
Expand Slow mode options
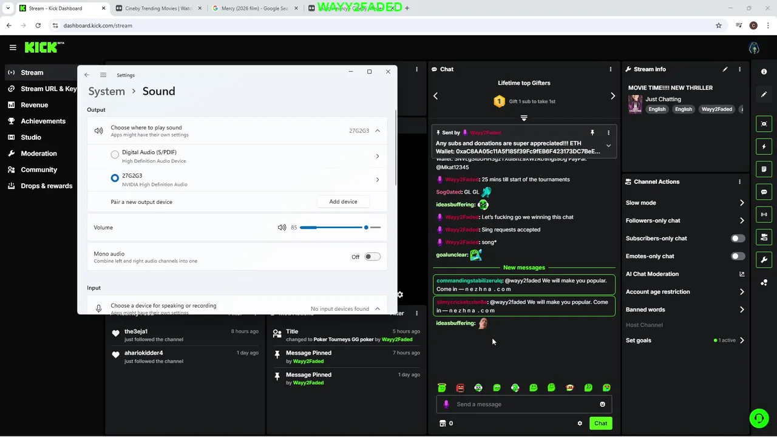742,203
